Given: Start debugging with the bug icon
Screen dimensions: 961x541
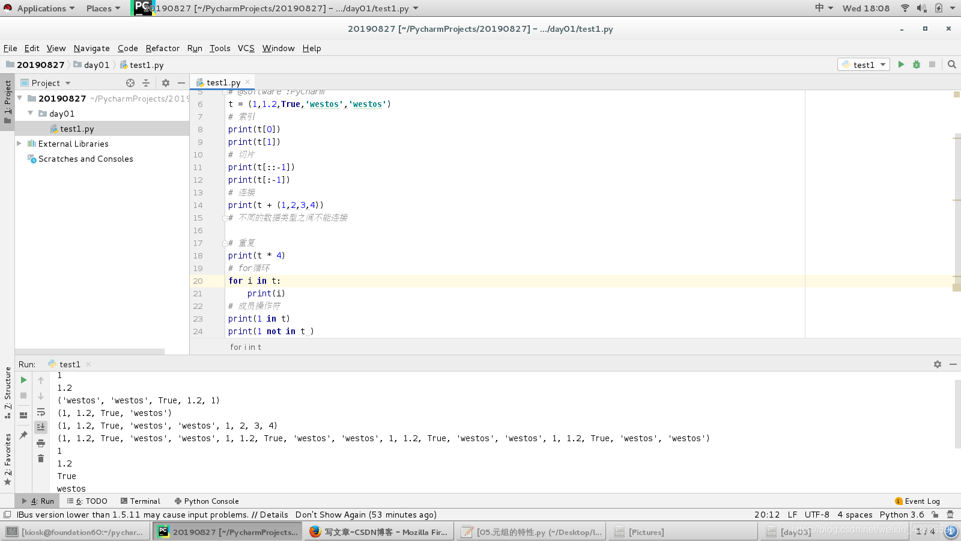Looking at the screenshot, I should coord(917,64).
